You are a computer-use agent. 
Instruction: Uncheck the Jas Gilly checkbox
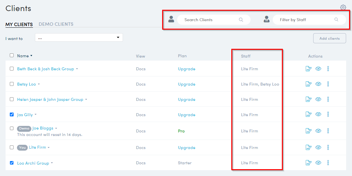click(12, 115)
